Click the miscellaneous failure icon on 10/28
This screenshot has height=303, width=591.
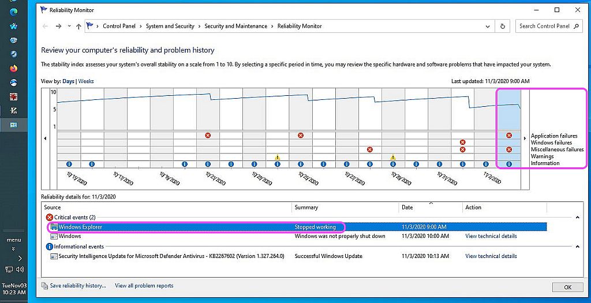pyautogui.click(x=370, y=149)
